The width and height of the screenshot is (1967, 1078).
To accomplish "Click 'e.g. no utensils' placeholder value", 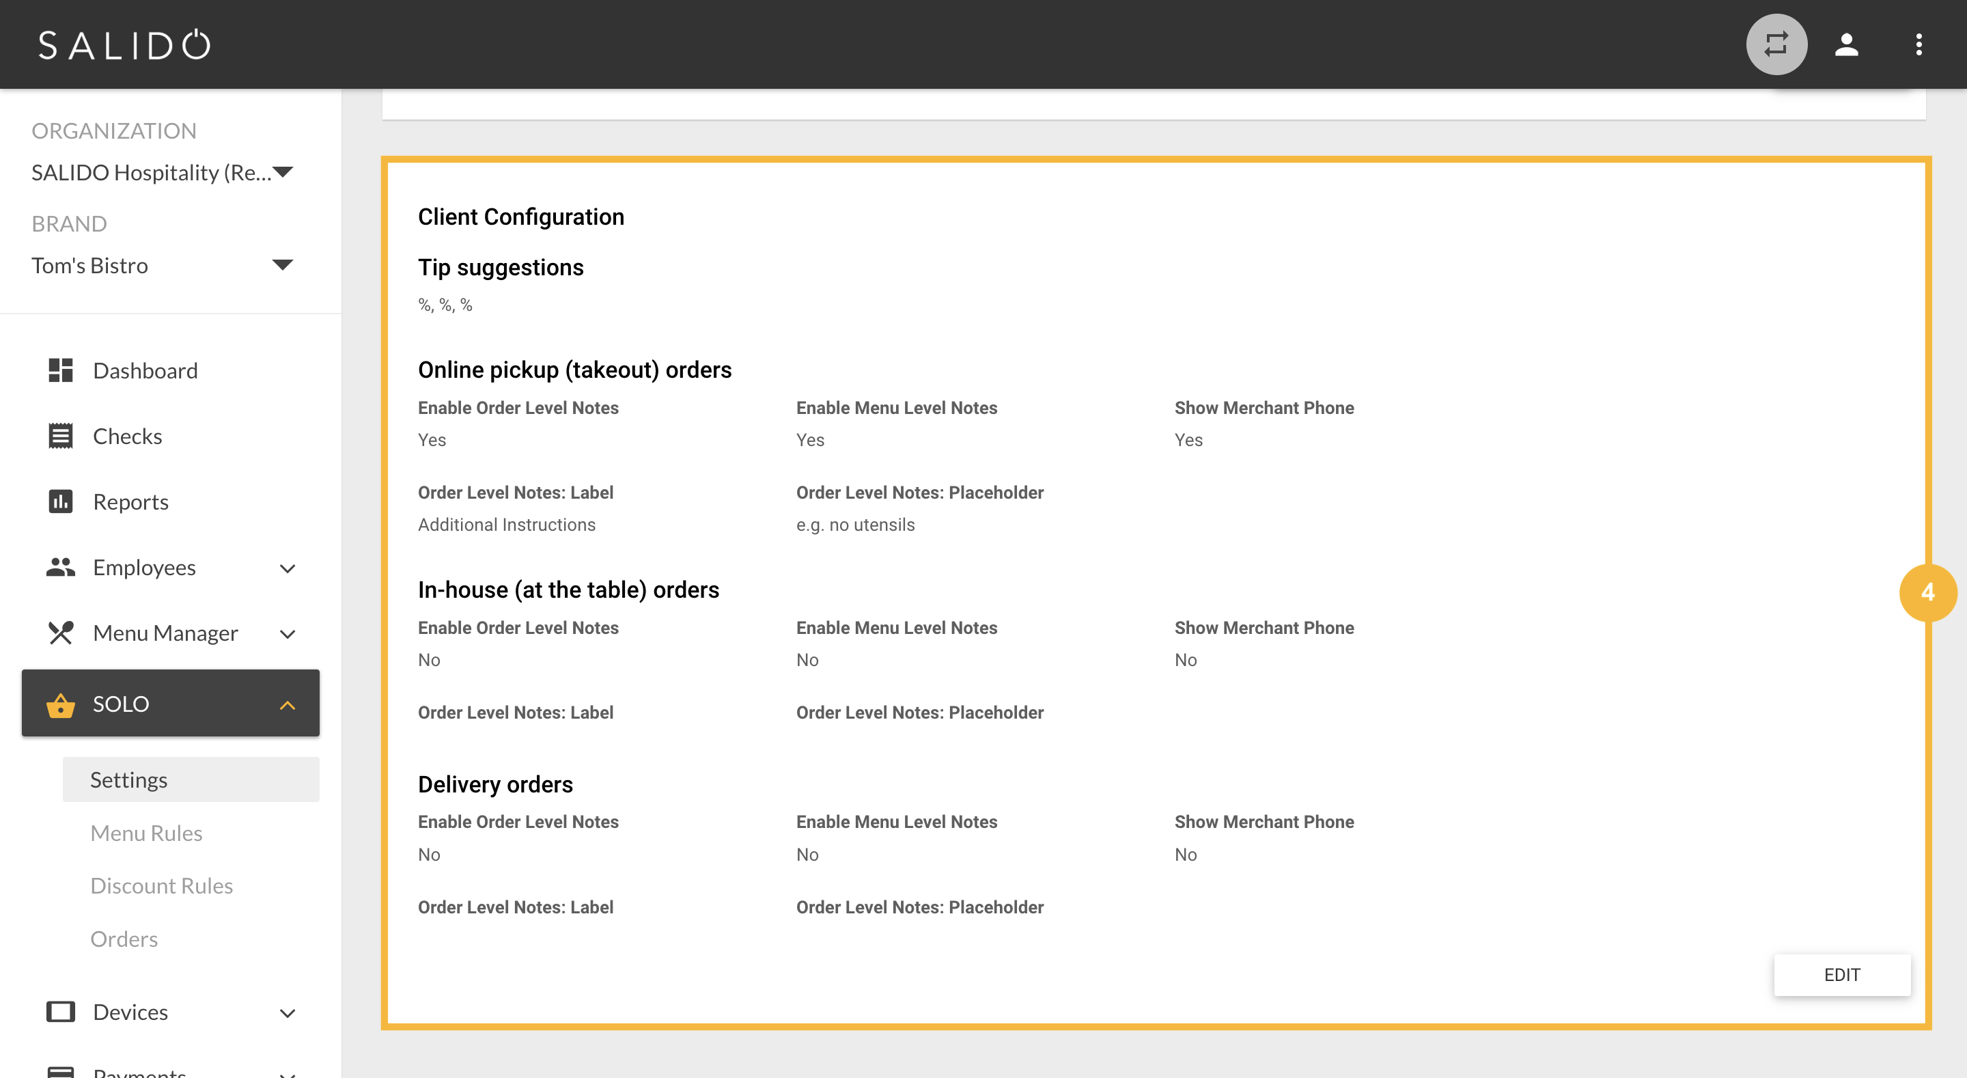I will point(855,525).
